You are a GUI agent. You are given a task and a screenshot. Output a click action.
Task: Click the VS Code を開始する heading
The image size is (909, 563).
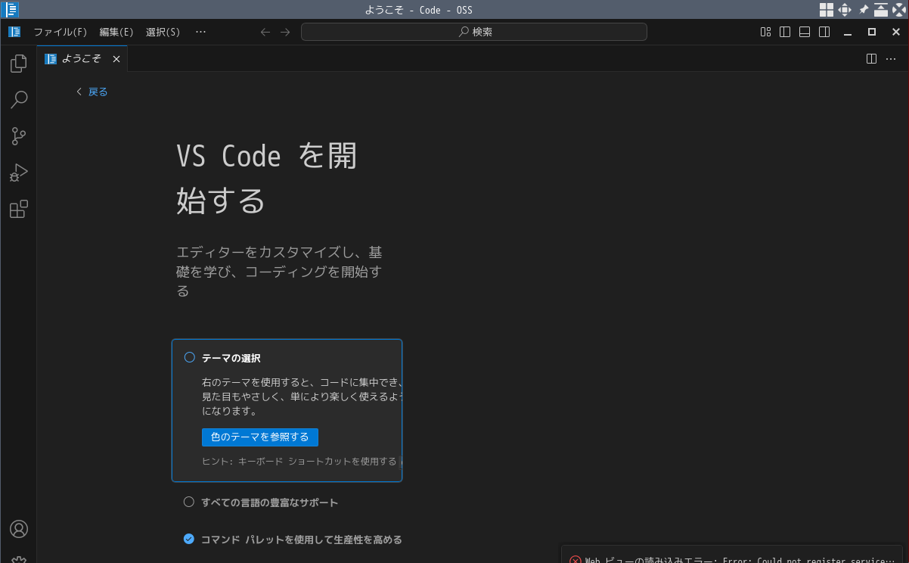pos(267,179)
